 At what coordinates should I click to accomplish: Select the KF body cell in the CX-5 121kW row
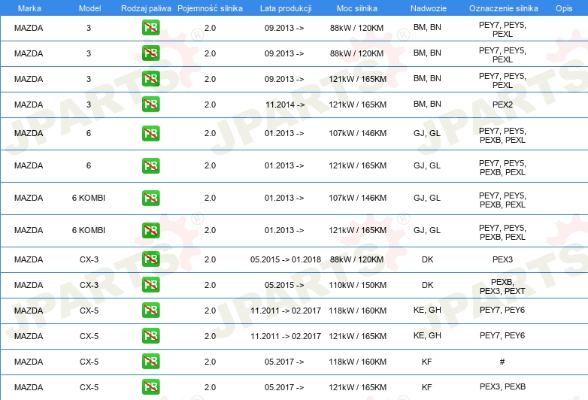(427, 387)
